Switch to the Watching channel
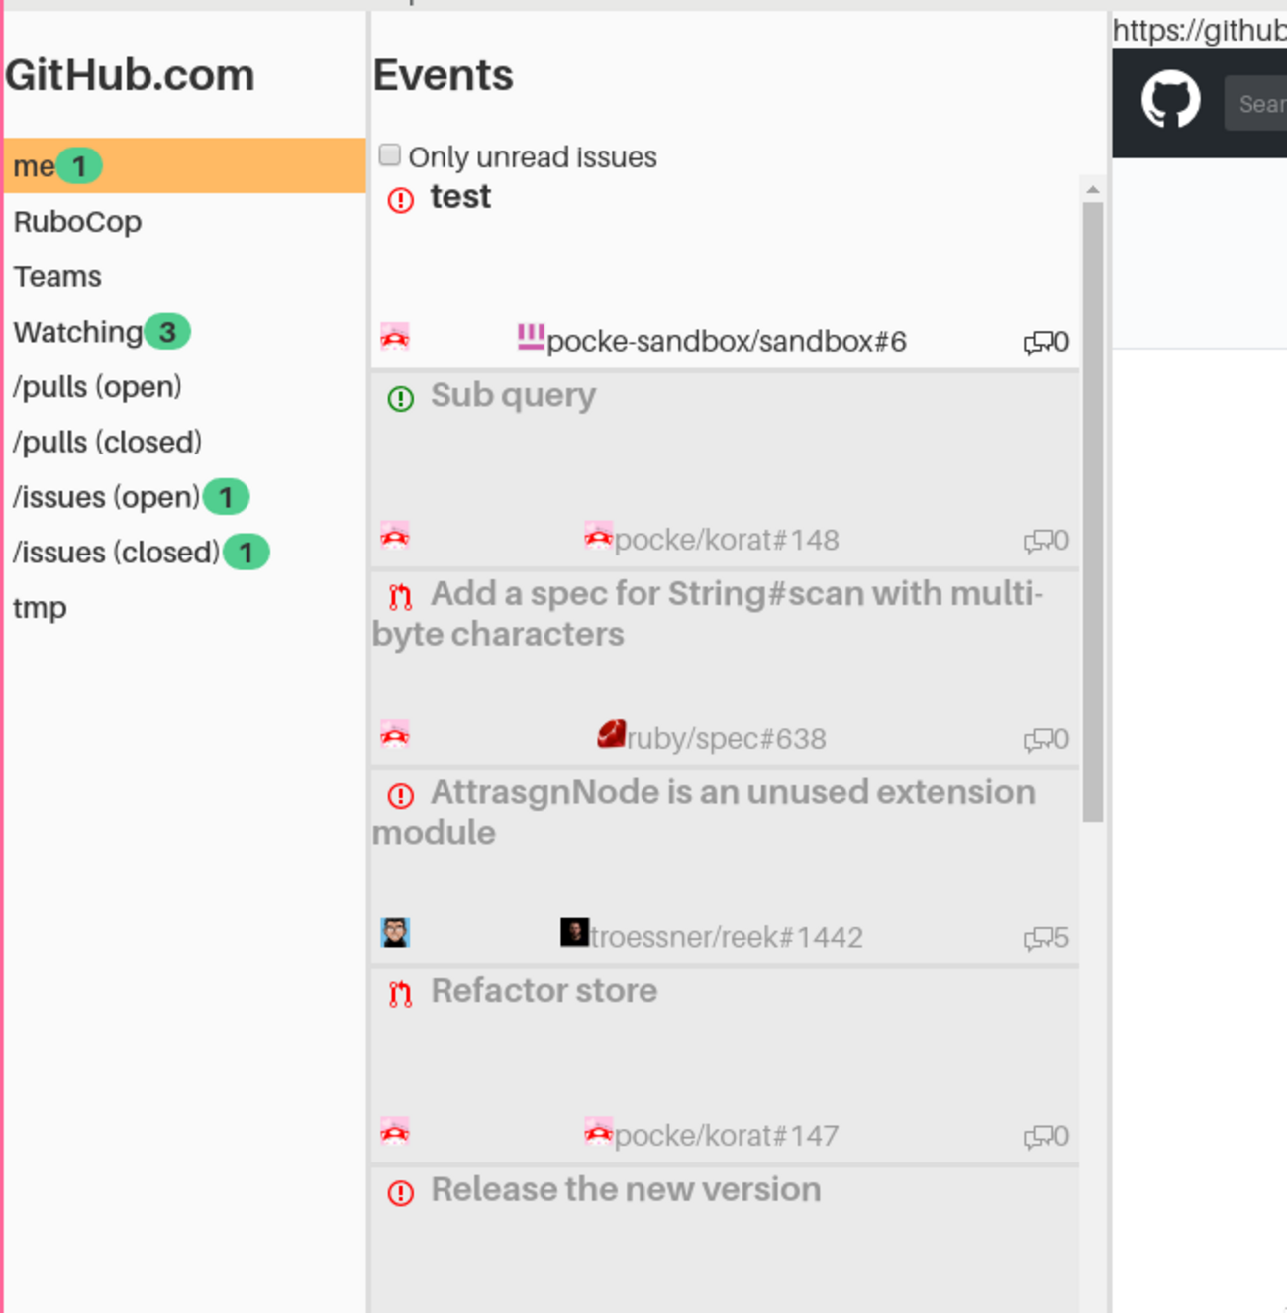 (x=78, y=332)
